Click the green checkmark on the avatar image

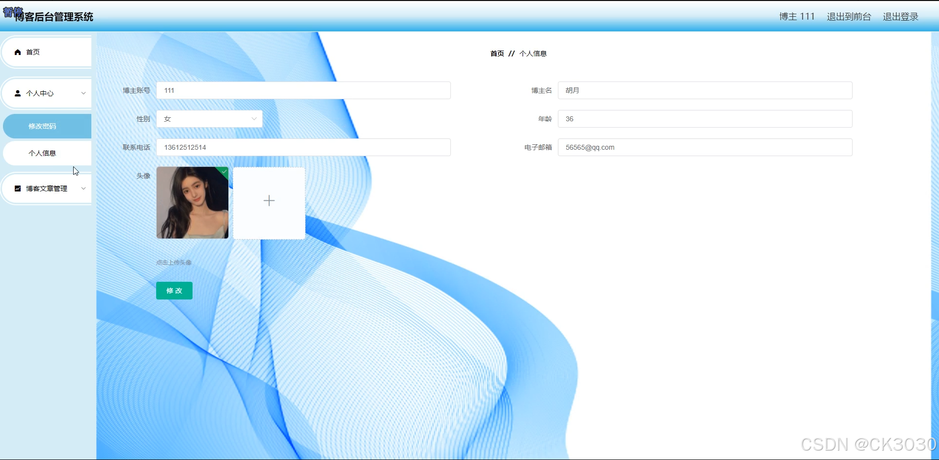click(224, 171)
